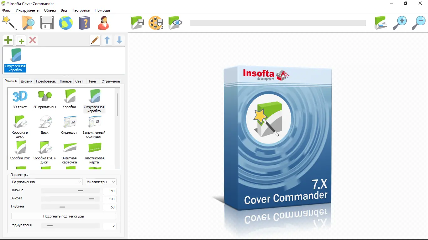
Task: Preview the cover with the eye icon
Action: [175, 23]
